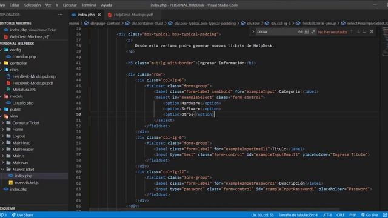The height and width of the screenshot is (218, 388).
Task: Change tab size via Tamaño de tabulación
Action: click(x=298, y=215)
